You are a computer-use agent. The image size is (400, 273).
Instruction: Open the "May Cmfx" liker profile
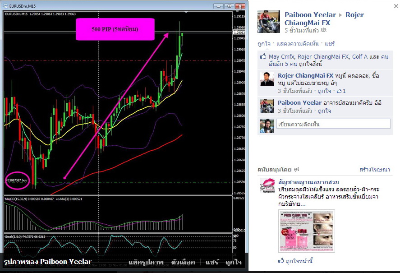[x=281, y=57]
